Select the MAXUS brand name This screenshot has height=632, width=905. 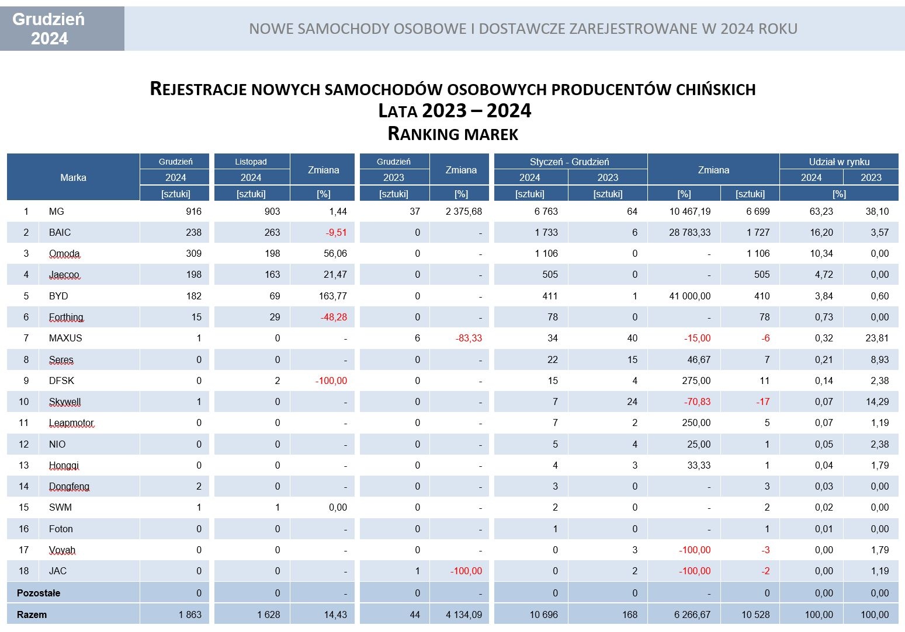[x=65, y=338]
